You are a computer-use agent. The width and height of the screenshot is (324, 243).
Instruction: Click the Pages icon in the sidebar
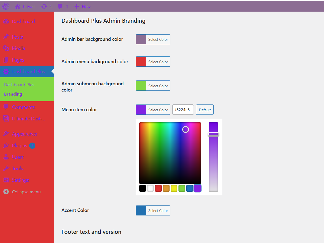(6, 60)
